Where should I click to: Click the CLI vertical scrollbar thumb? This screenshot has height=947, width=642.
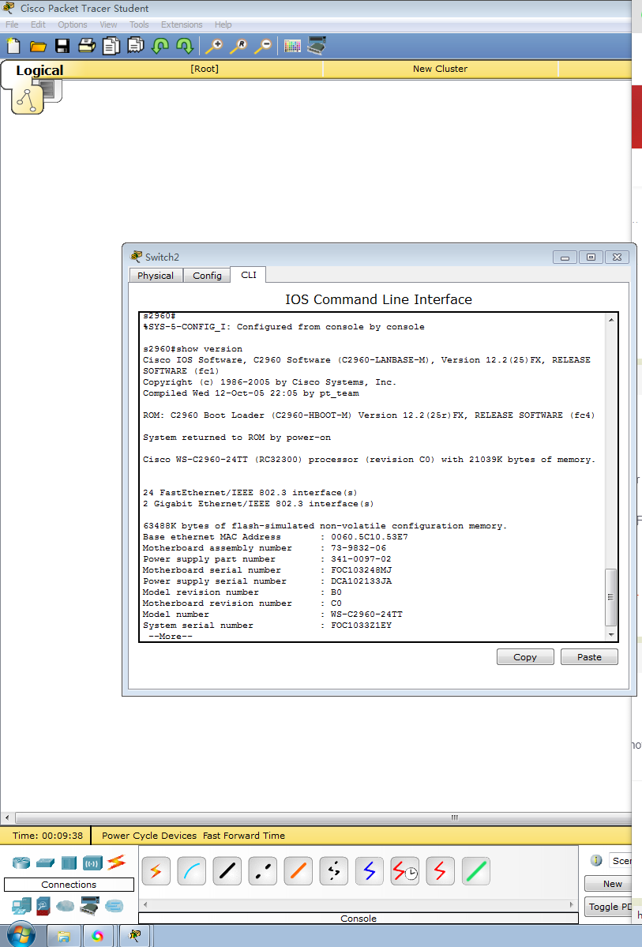click(x=611, y=596)
